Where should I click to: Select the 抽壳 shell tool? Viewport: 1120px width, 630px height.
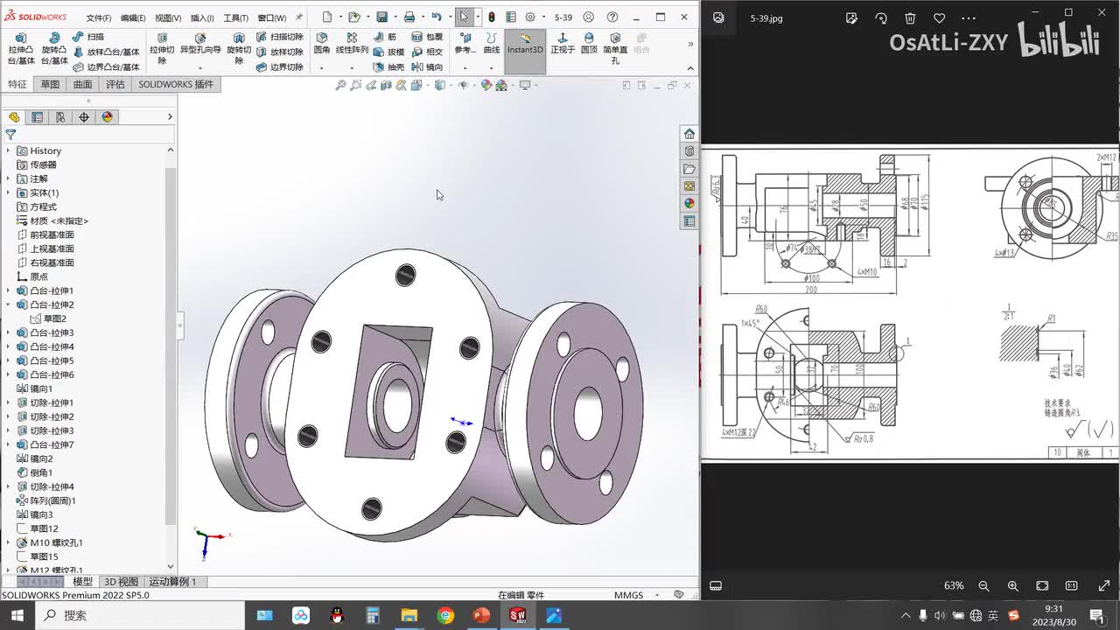tap(388, 67)
